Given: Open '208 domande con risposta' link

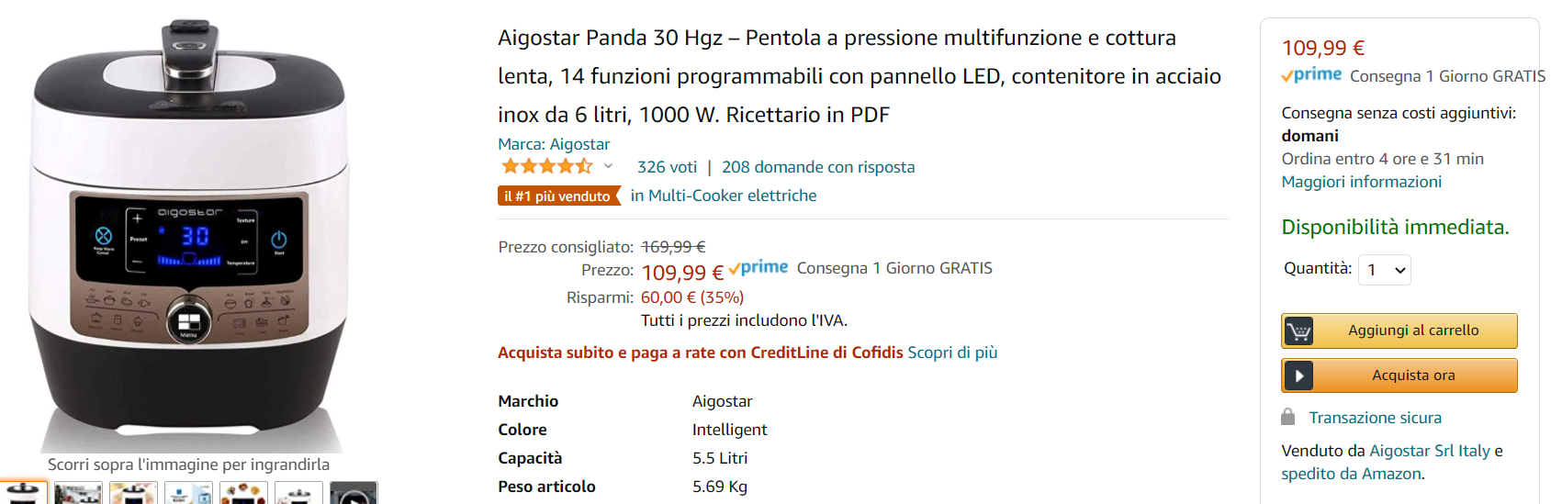Looking at the screenshot, I should point(818,167).
